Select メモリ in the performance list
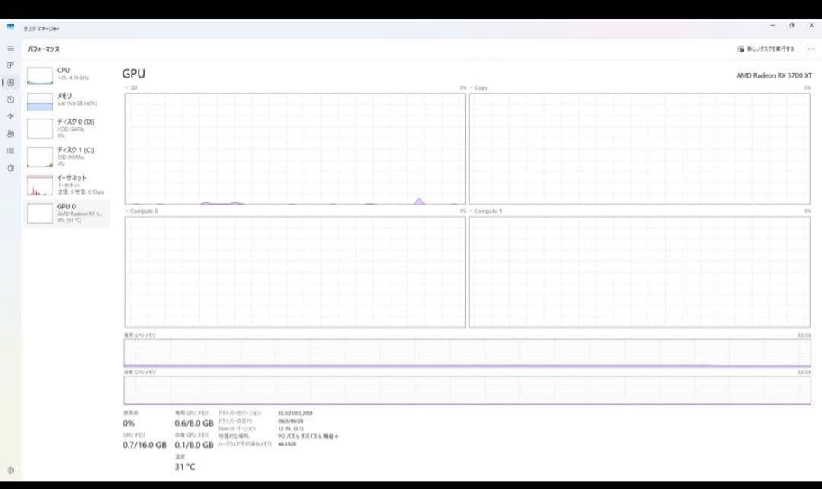 point(66,101)
